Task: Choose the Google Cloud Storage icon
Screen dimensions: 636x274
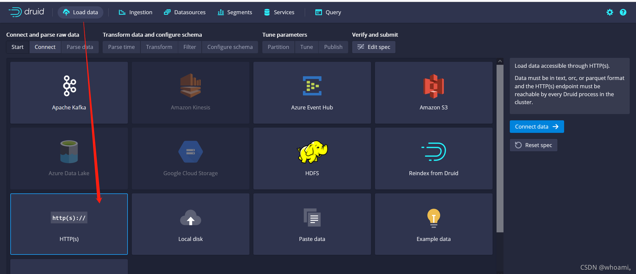Action: pyautogui.click(x=190, y=152)
